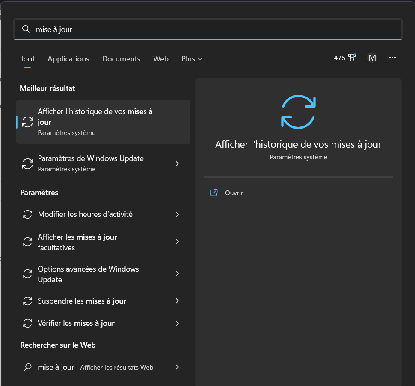415x386 pixels.
Task: Open Microsoft Rewards via the gift icon
Action: 352,57
